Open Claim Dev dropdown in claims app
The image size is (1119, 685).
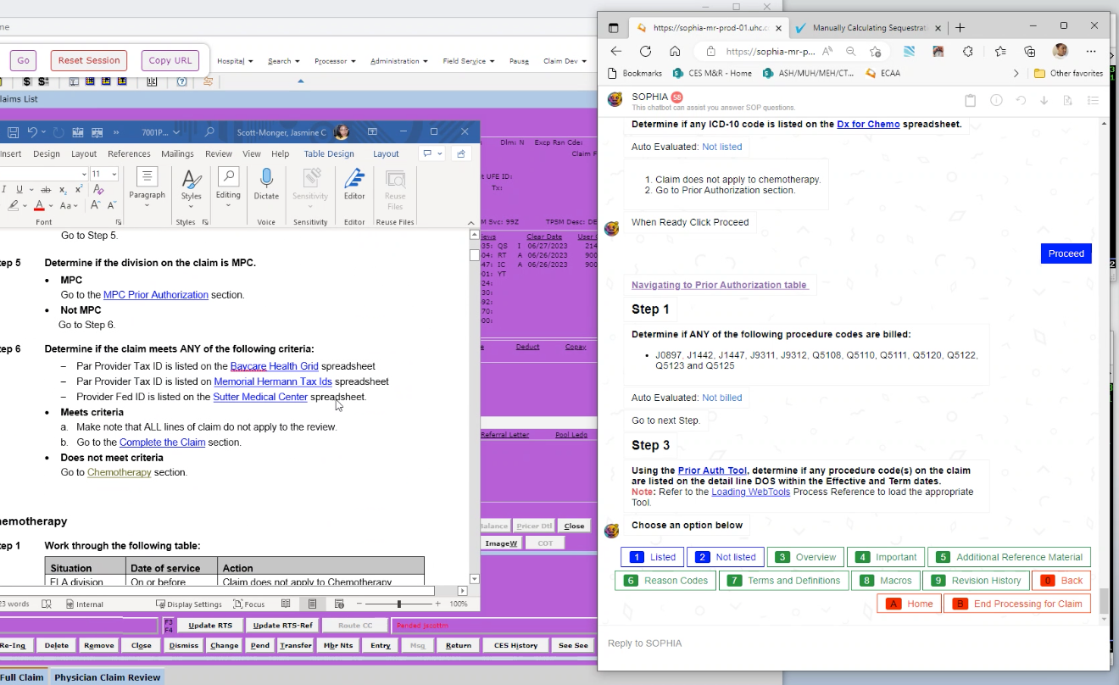click(565, 61)
